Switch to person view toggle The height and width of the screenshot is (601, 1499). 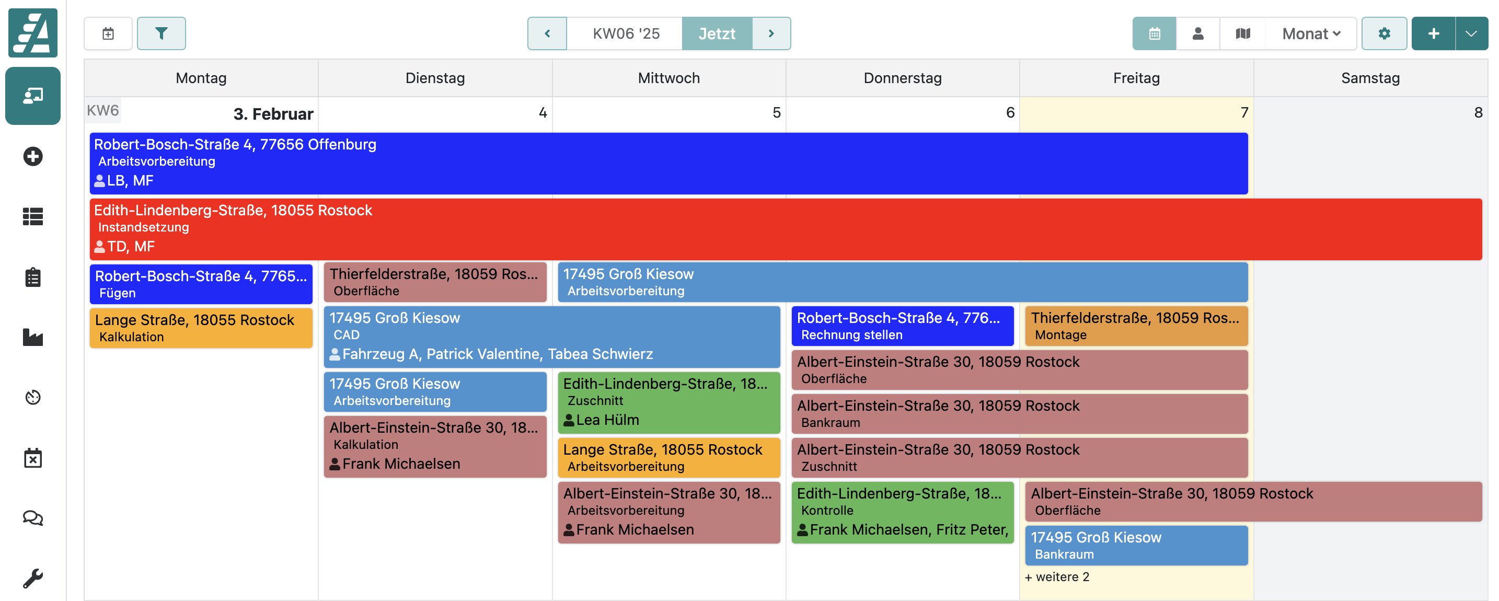click(x=1197, y=34)
